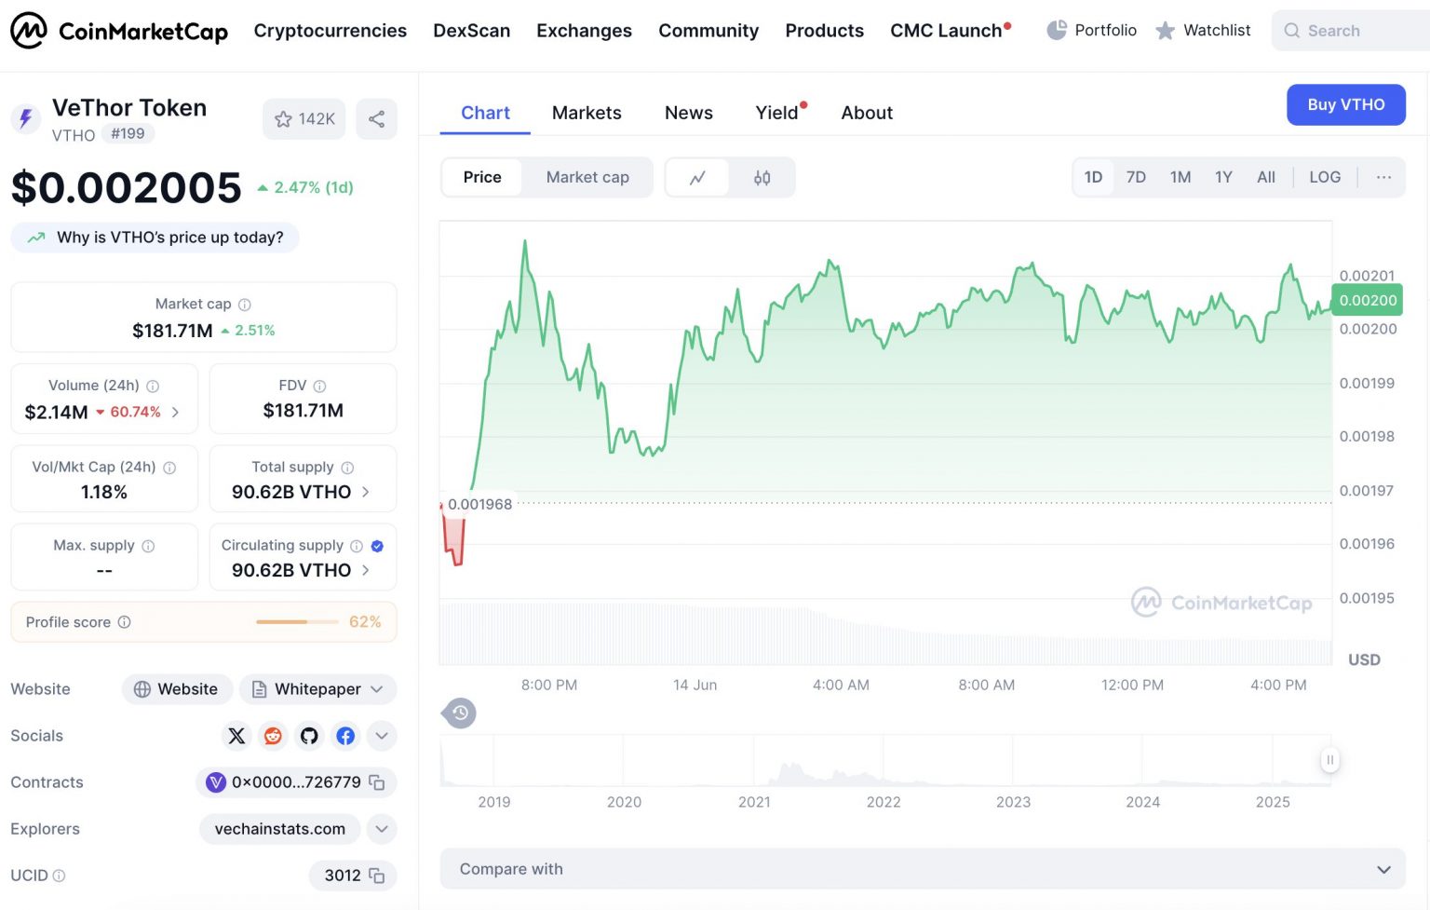
Task: Select the 1Y timeframe on the chart
Action: (x=1222, y=177)
